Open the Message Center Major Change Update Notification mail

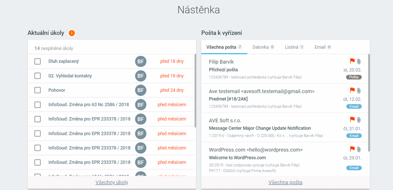point(260,128)
